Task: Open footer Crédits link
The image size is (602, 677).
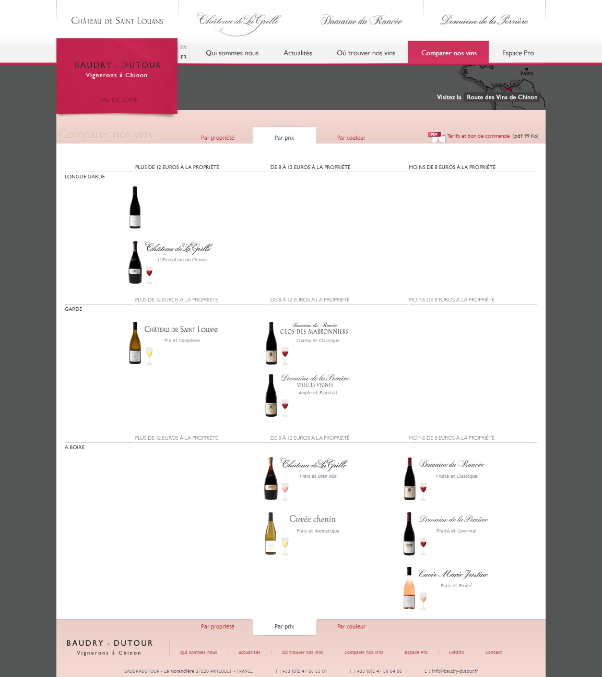Action: coord(456,652)
